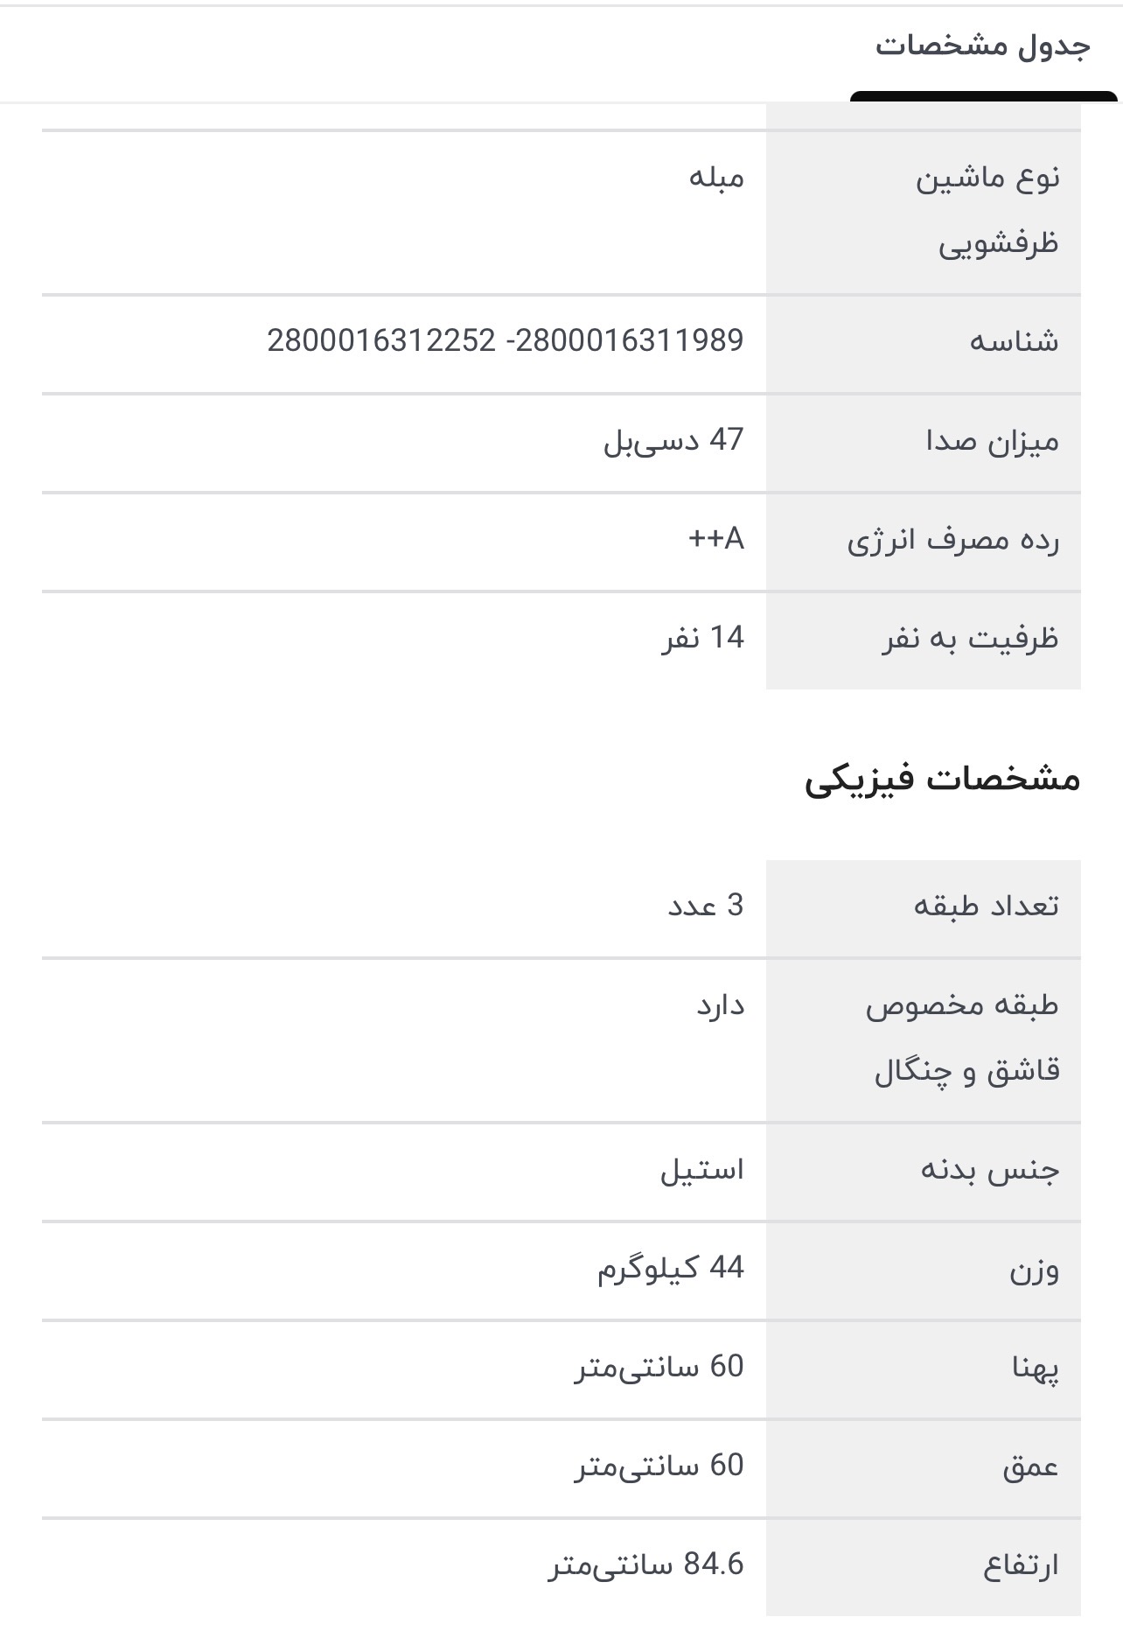The image size is (1123, 1631).
Task: Select the 84.6 سانتی‌متر height value
Action: point(646,1564)
